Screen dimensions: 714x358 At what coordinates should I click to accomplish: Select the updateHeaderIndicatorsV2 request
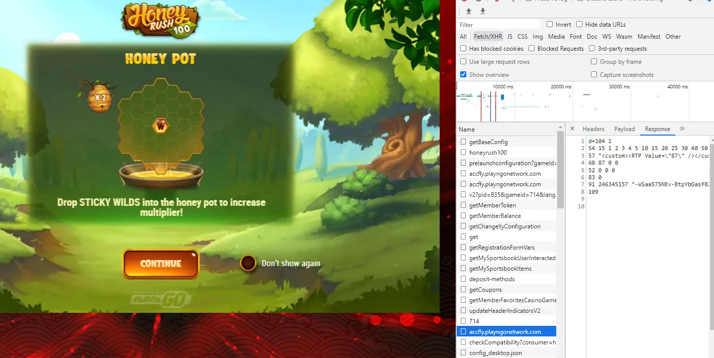(506, 311)
